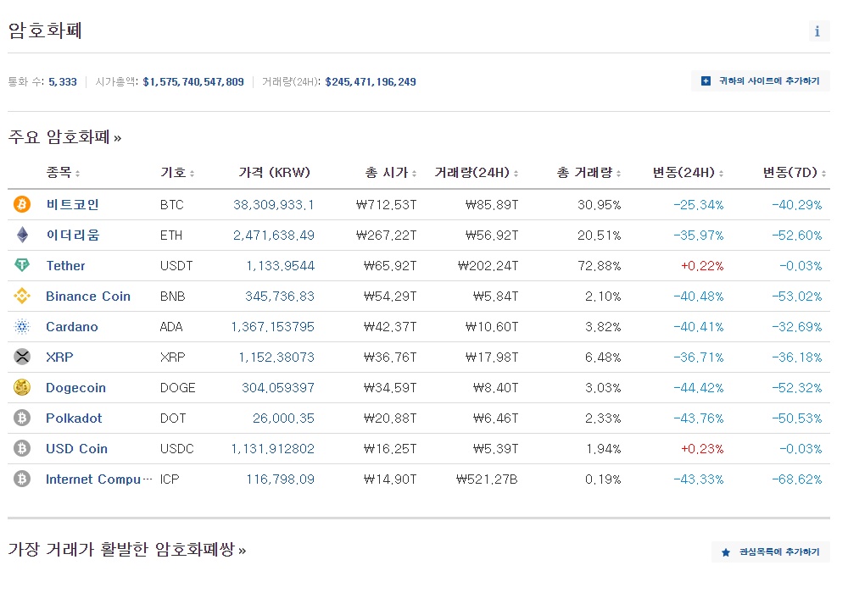
Task: Click the Binance Coin logo icon
Action: click(22, 296)
